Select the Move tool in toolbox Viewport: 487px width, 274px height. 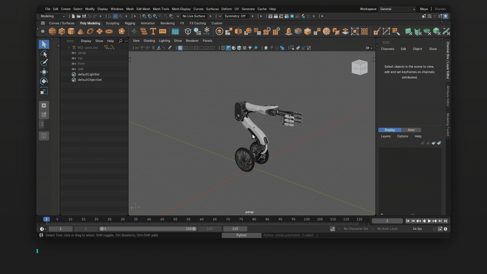tap(44, 72)
